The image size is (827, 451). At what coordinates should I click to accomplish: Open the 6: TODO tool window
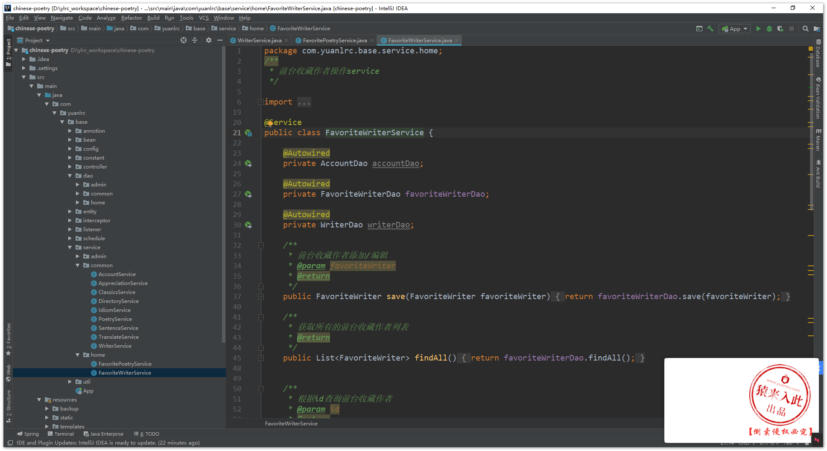[146, 434]
